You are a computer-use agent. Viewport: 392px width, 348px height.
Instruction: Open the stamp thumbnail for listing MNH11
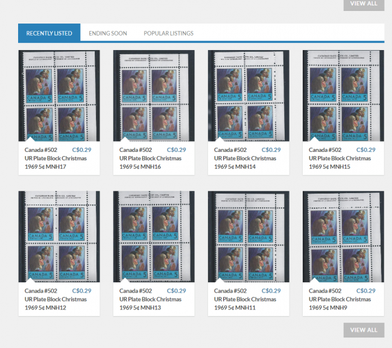[248, 237]
